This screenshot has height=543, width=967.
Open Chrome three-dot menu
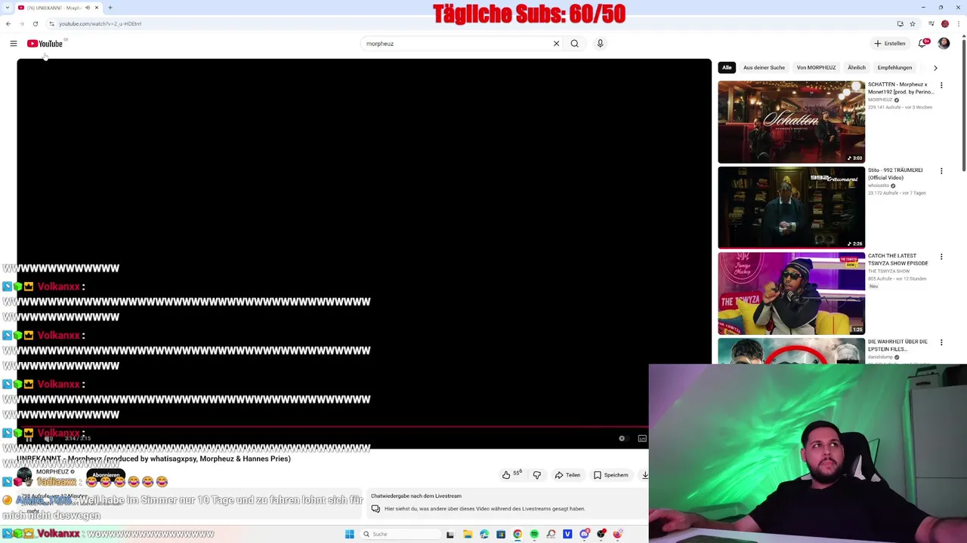(959, 23)
